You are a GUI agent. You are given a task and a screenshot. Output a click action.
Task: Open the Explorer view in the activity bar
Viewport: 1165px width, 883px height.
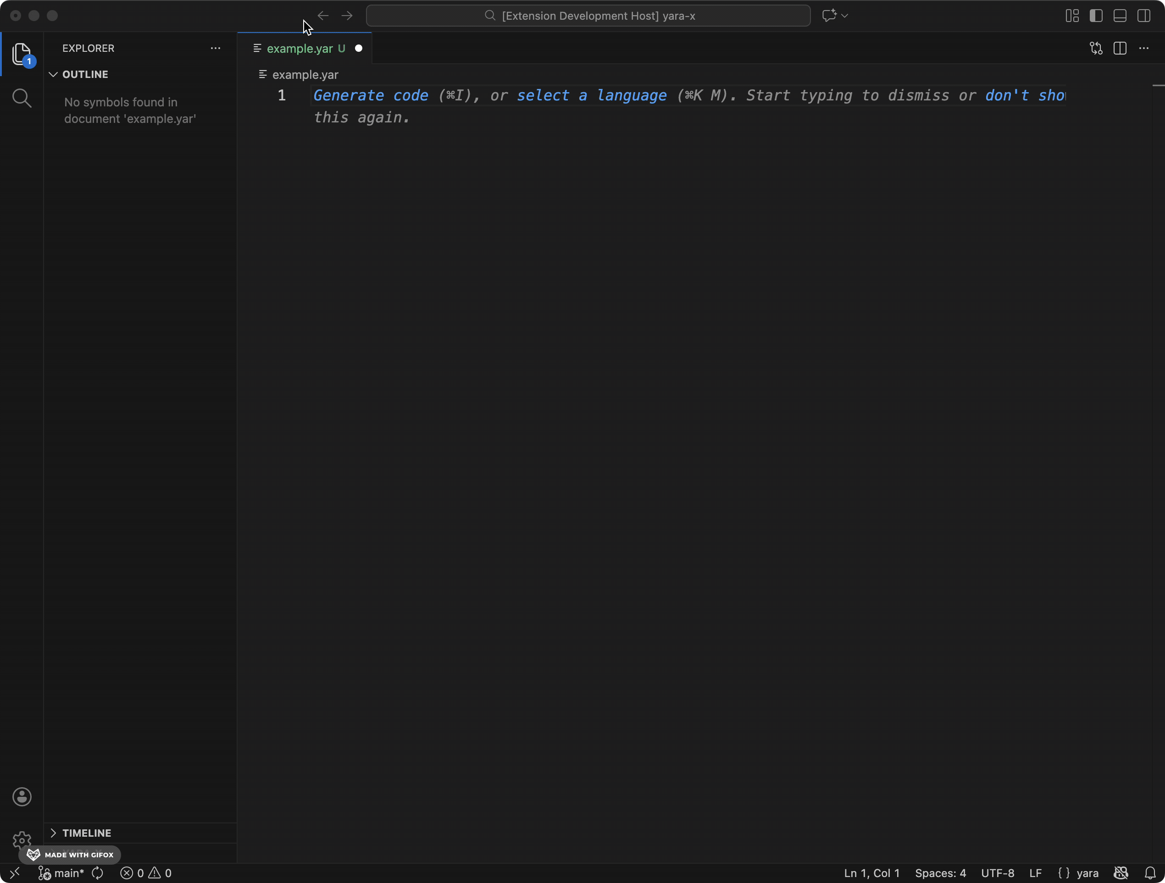coord(22,54)
